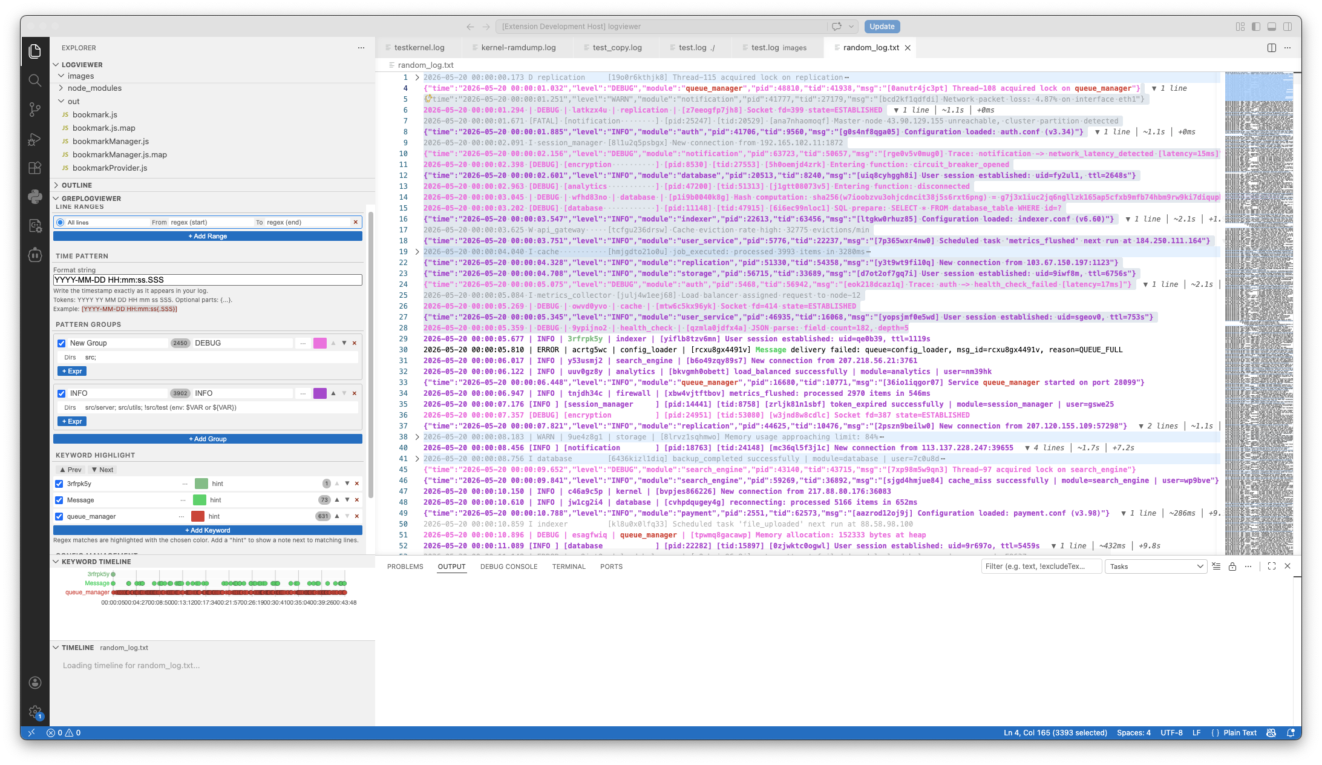Delete the INFO pattern group
The height and width of the screenshot is (765, 1322).
pos(355,393)
